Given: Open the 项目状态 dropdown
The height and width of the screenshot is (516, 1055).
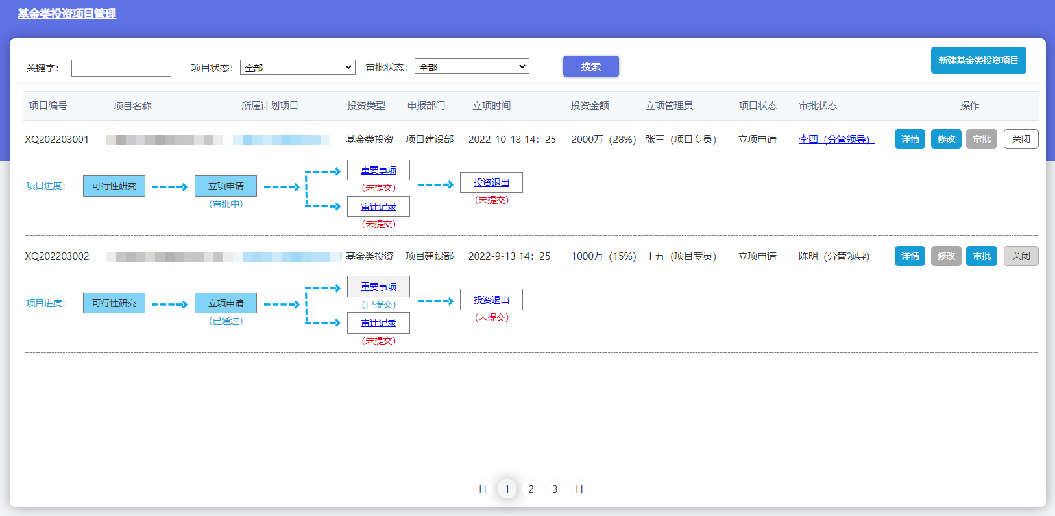Looking at the screenshot, I should click(298, 67).
